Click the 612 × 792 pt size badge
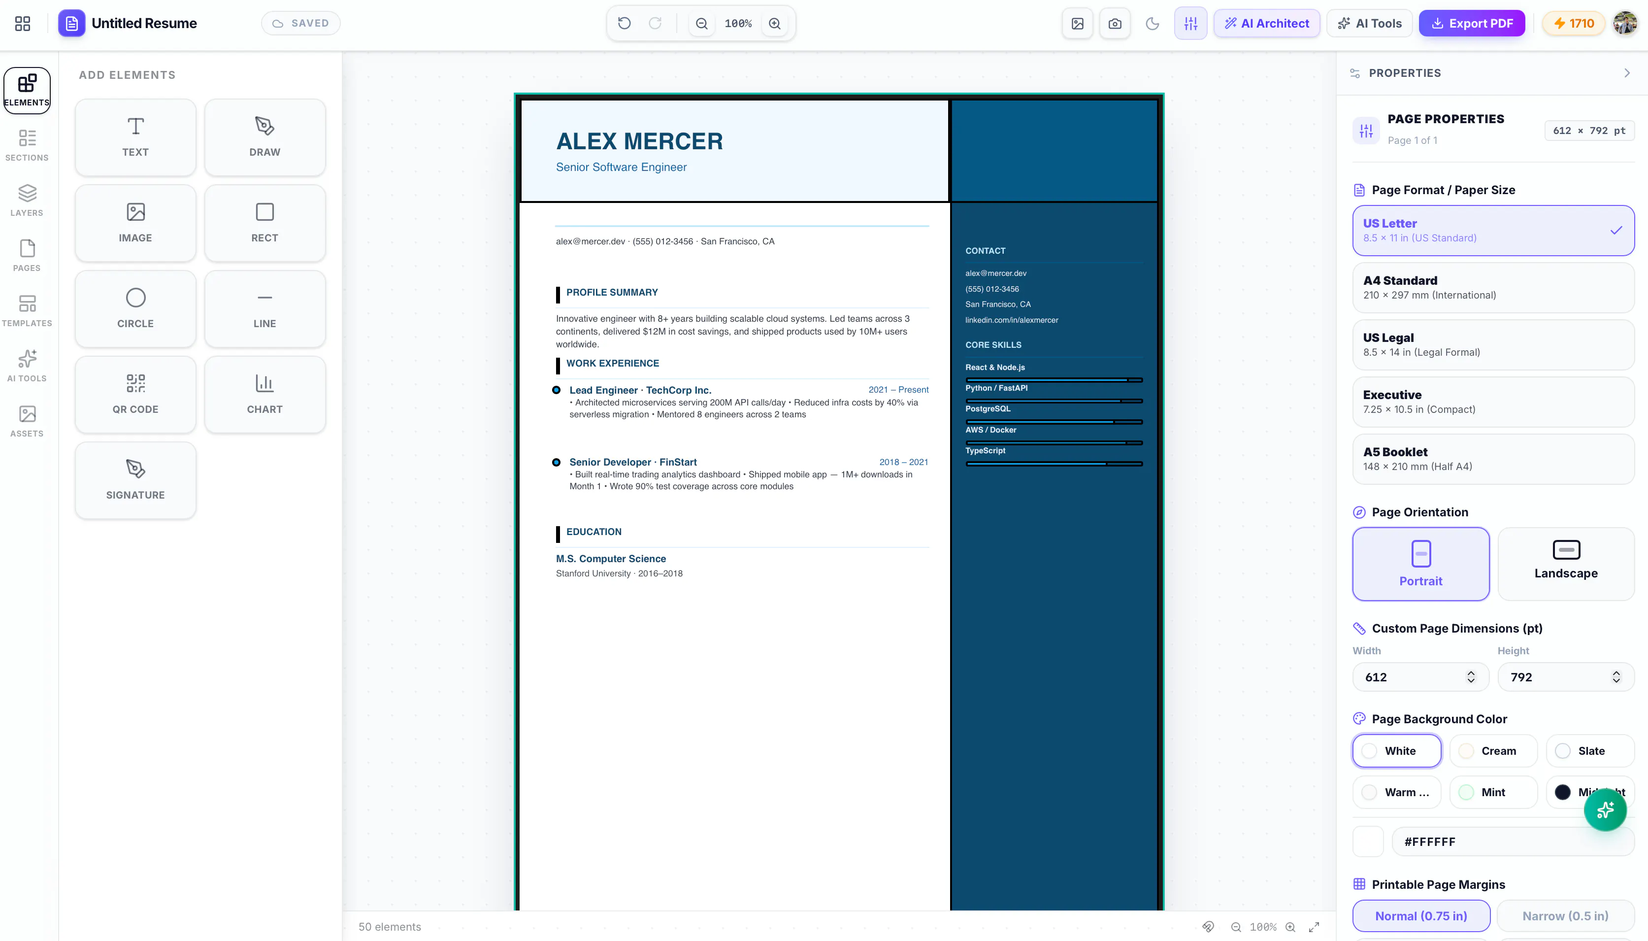The height and width of the screenshot is (941, 1648). tap(1589, 131)
